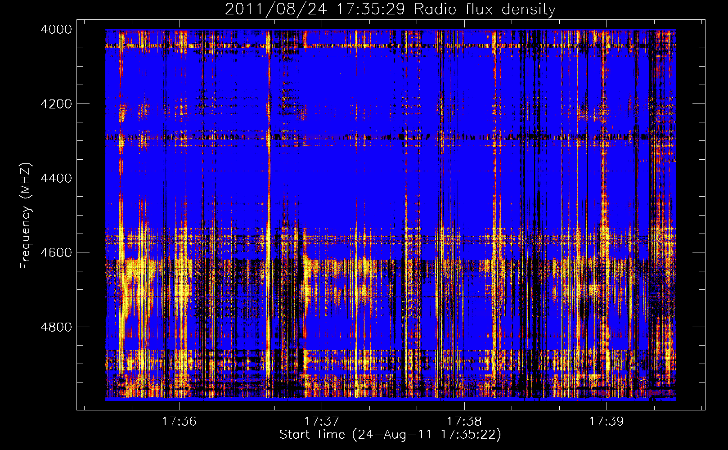Click the 17:36 time tick label
The image size is (728, 450).
[x=180, y=421]
